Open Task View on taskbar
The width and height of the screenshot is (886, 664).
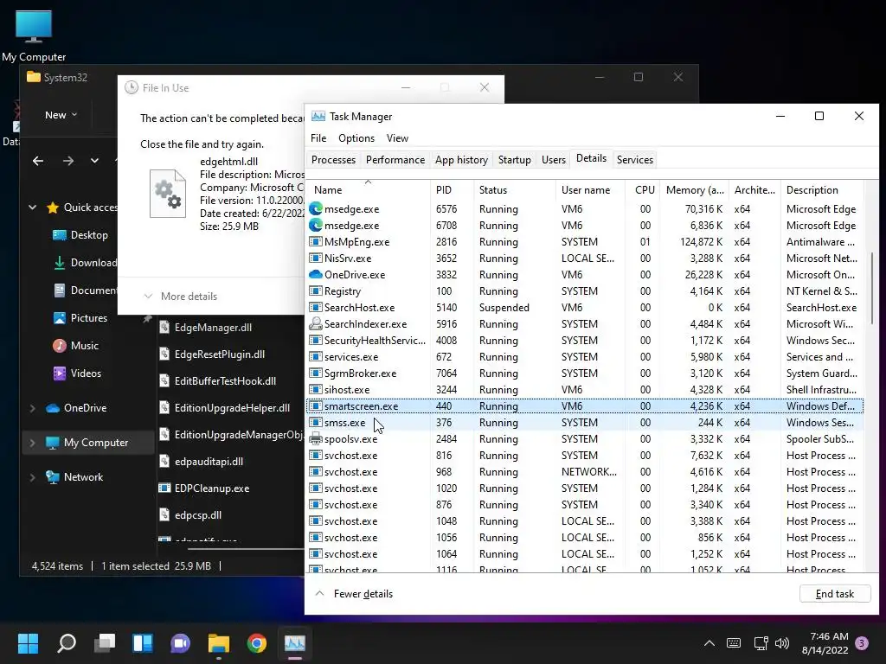[105, 642]
